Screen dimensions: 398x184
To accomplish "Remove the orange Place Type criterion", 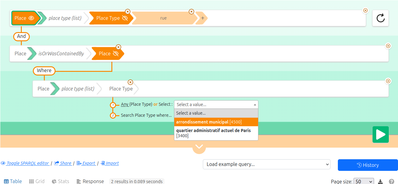I will tap(128, 12).
